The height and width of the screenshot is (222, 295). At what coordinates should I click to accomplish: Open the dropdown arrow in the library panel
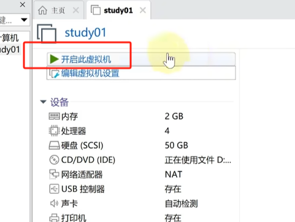pyautogui.click(x=24, y=20)
